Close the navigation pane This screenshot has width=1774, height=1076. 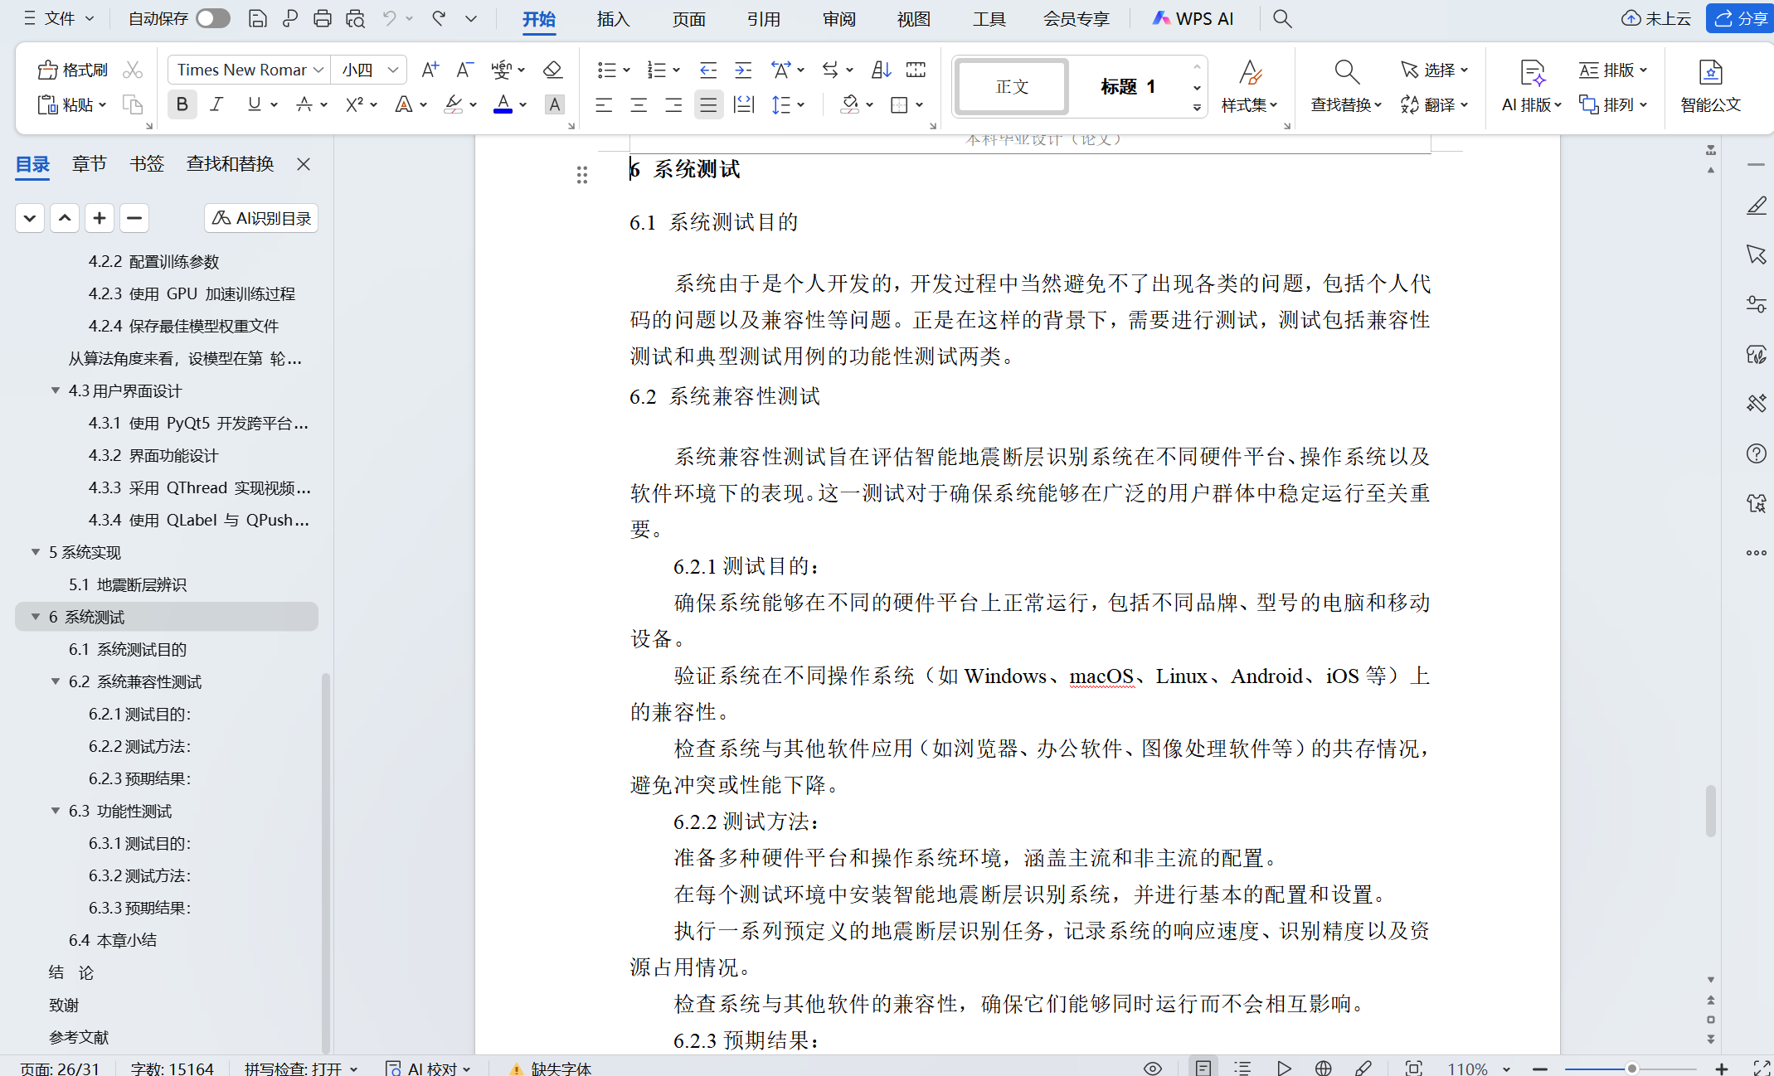coord(304,163)
